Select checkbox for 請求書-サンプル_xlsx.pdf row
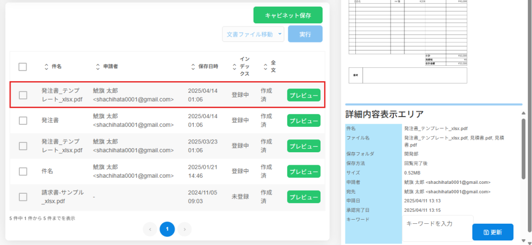Image resolution: width=532 pixels, height=245 pixels. click(x=23, y=197)
